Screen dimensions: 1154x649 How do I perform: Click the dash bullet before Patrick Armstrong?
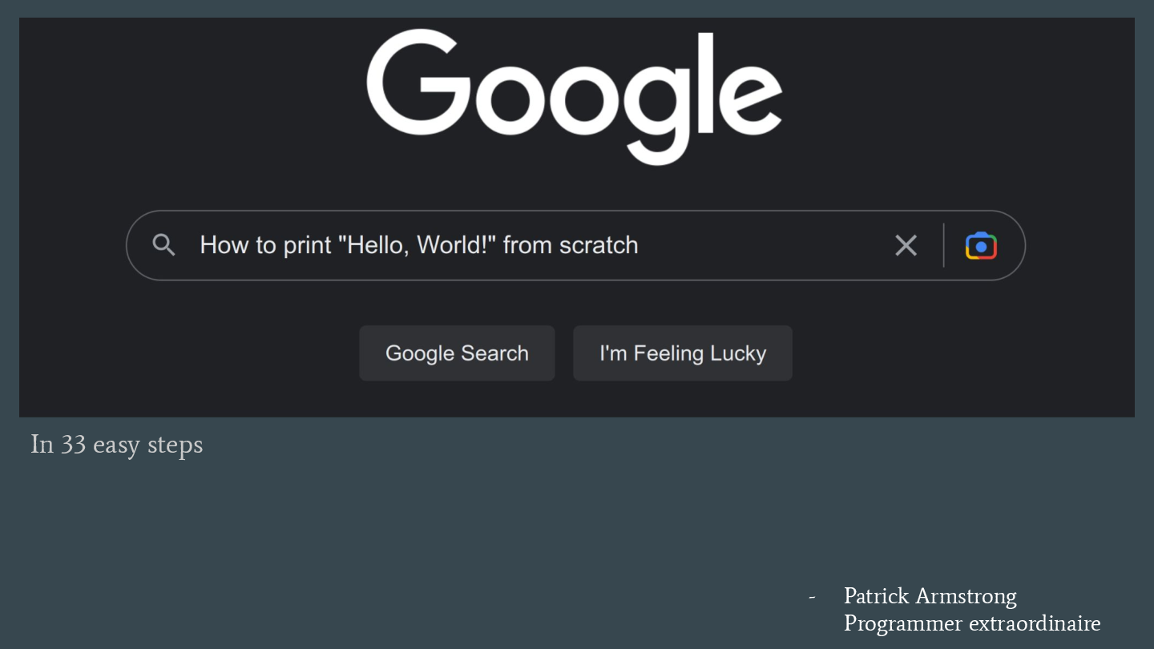click(812, 597)
